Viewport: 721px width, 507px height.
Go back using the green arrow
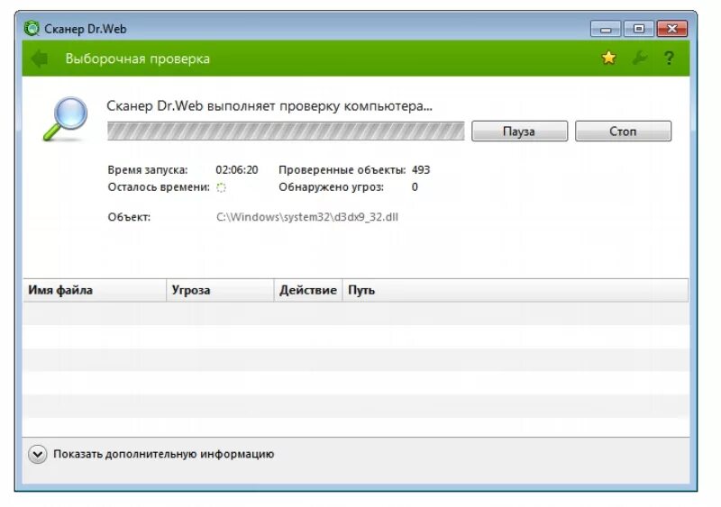click(x=40, y=59)
